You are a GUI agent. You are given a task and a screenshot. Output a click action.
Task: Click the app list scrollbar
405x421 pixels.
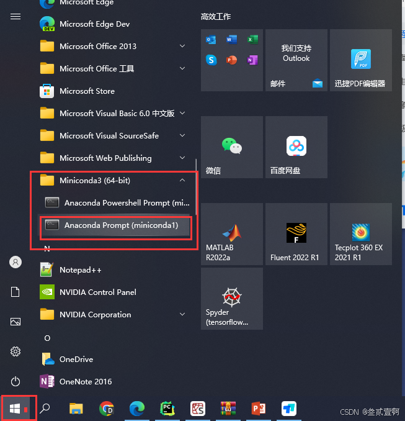point(197,187)
